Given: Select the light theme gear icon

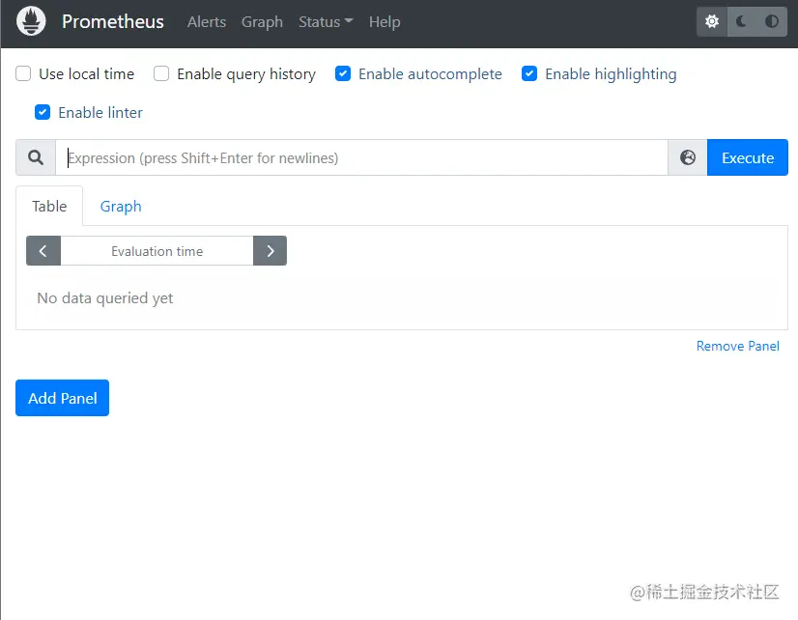Looking at the screenshot, I should (x=711, y=21).
